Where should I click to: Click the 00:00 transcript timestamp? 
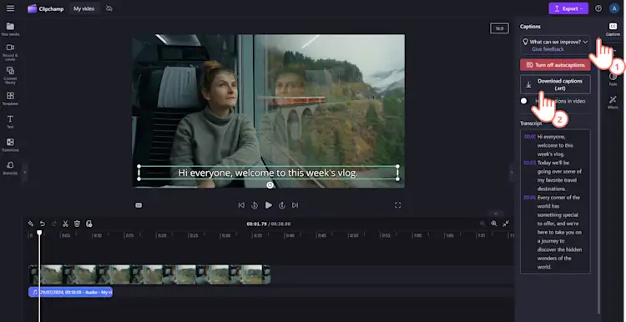(x=530, y=137)
